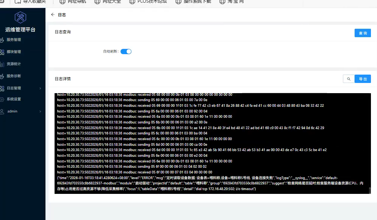Expand the 日志管理 submenu chevron
This screenshot has height=220, width=377.
point(40,88)
